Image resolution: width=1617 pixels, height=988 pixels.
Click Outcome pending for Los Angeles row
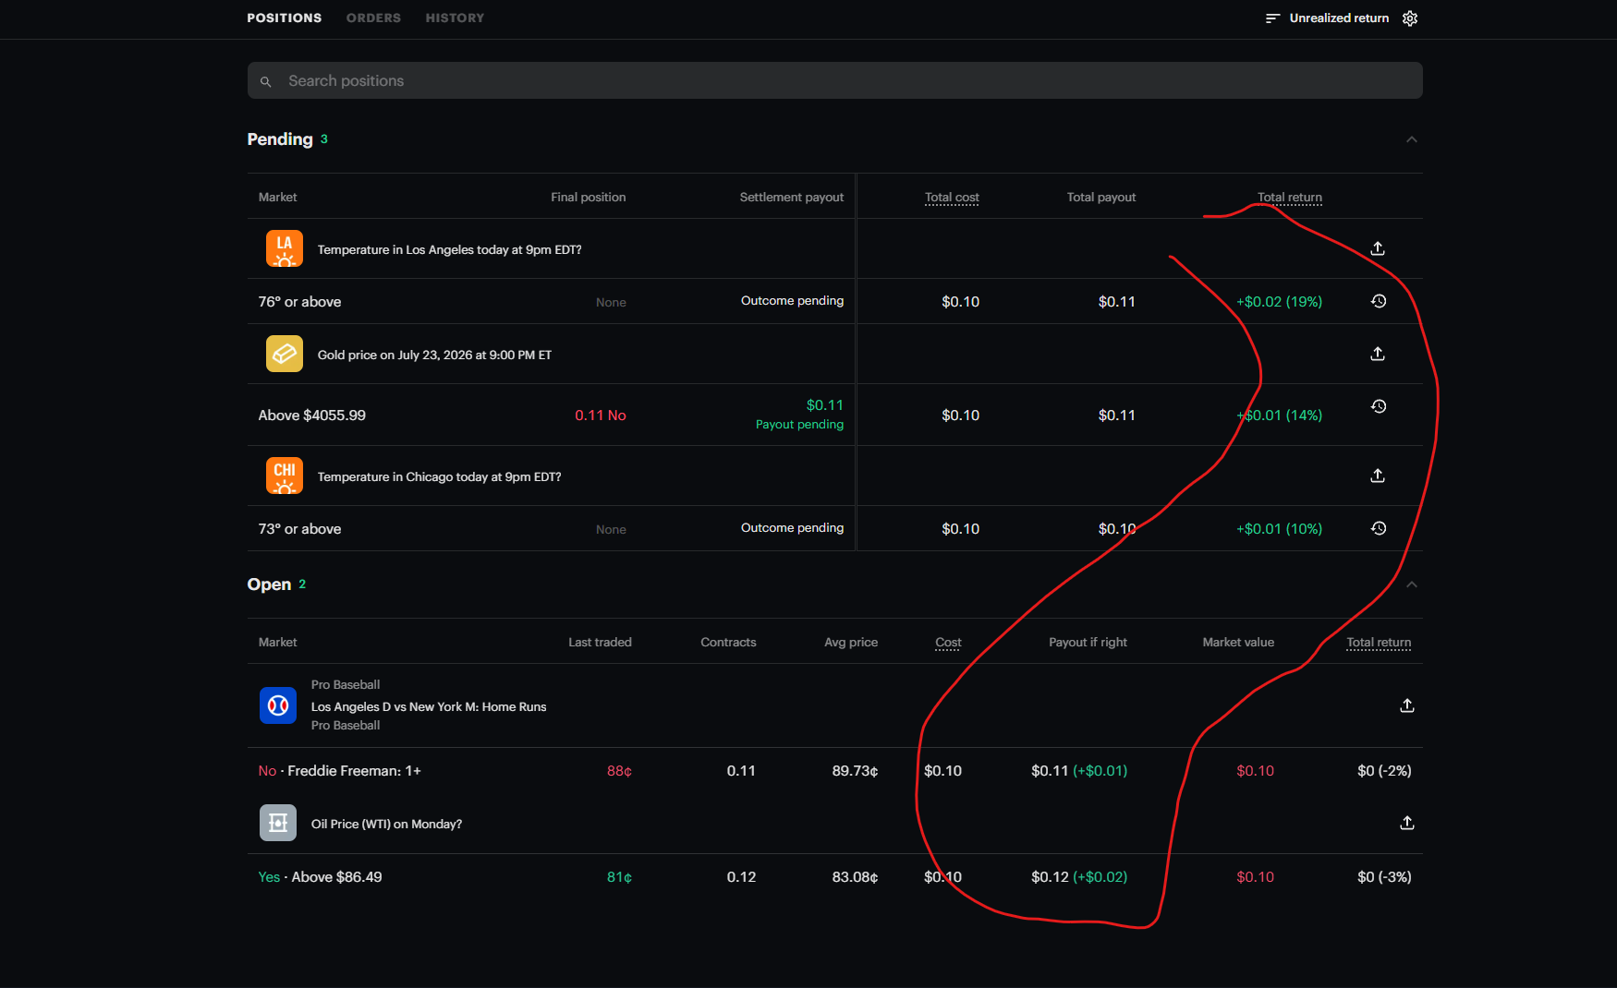tap(792, 301)
